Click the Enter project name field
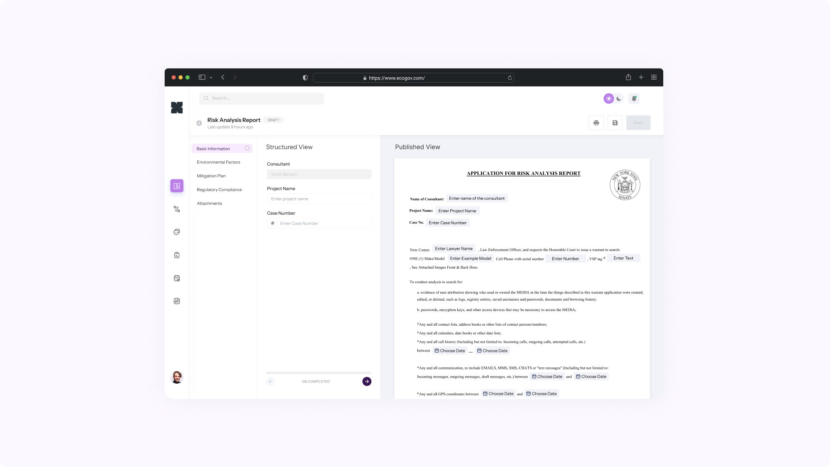This screenshot has height=467, width=830. pyautogui.click(x=319, y=199)
